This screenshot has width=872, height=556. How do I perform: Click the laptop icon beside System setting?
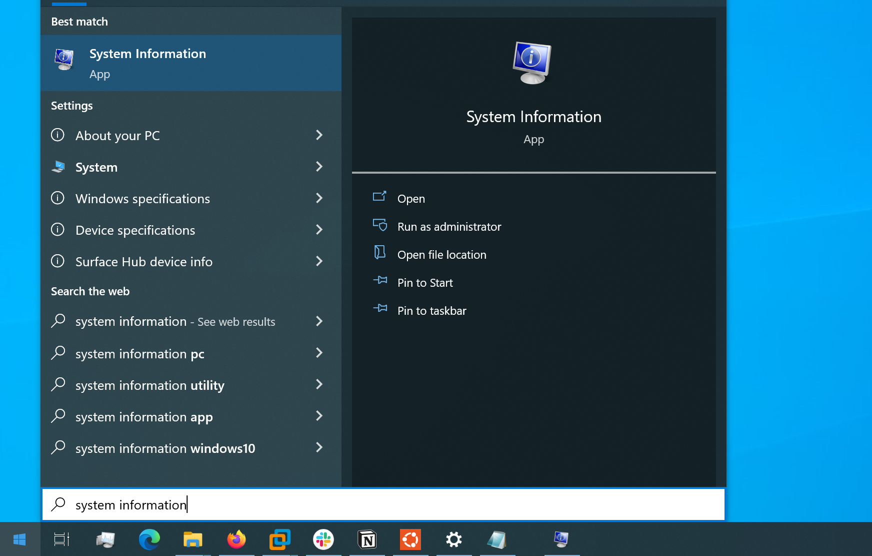tap(58, 167)
